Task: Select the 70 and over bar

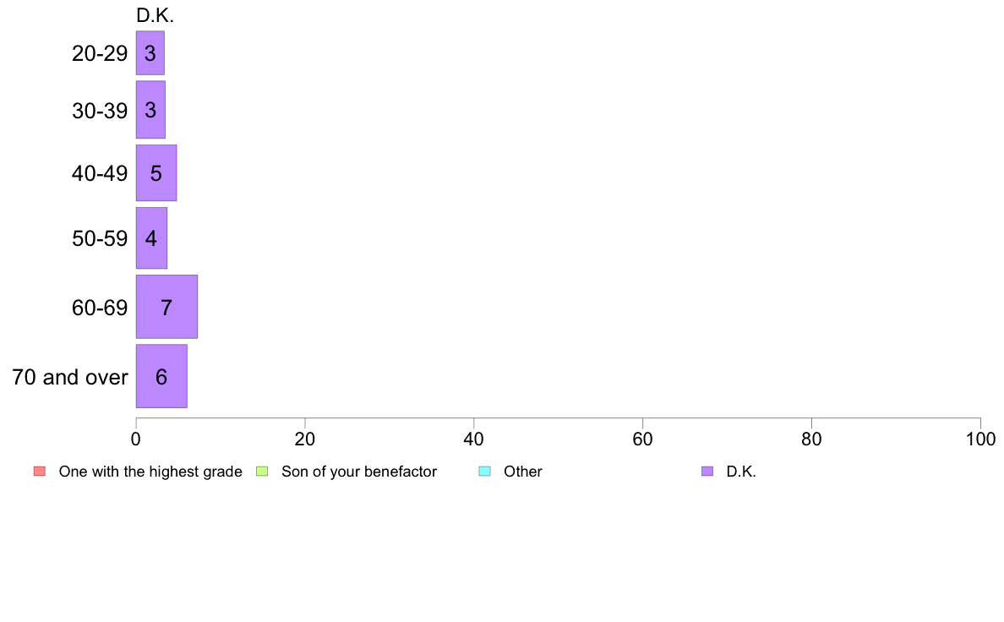Action: [161, 376]
